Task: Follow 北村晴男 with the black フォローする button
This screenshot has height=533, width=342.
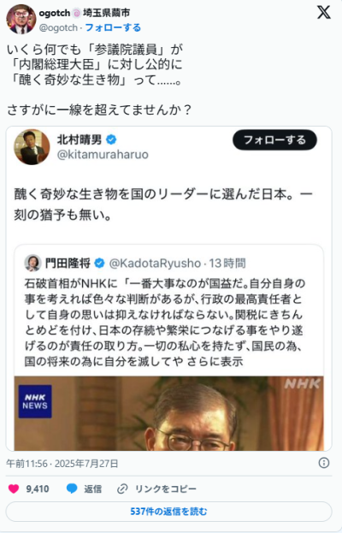Action: (274, 140)
